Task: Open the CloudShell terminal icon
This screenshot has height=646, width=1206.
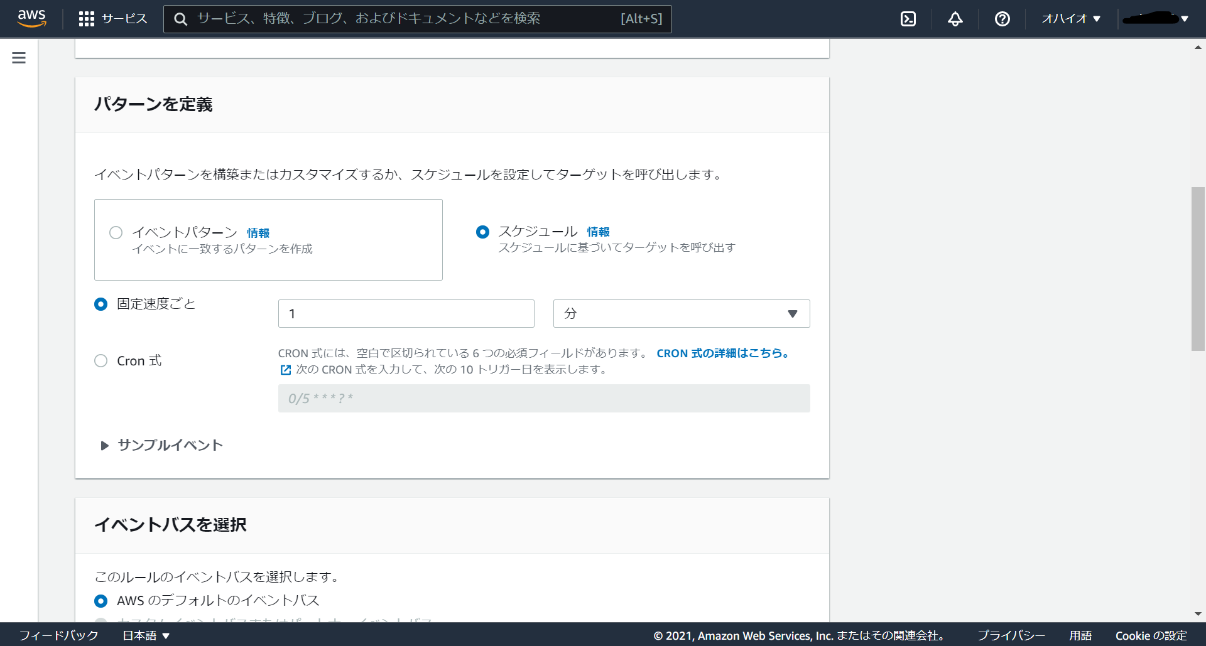Action: click(x=908, y=19)
